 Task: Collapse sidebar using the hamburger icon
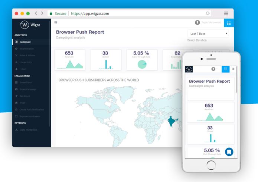pos(56,22)
